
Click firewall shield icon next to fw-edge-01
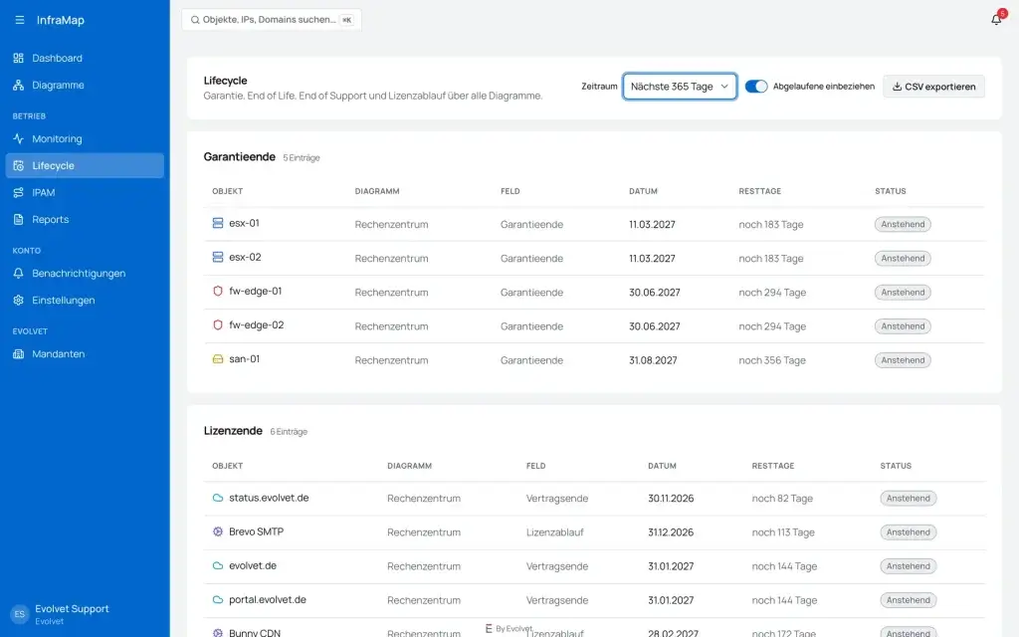218,291
